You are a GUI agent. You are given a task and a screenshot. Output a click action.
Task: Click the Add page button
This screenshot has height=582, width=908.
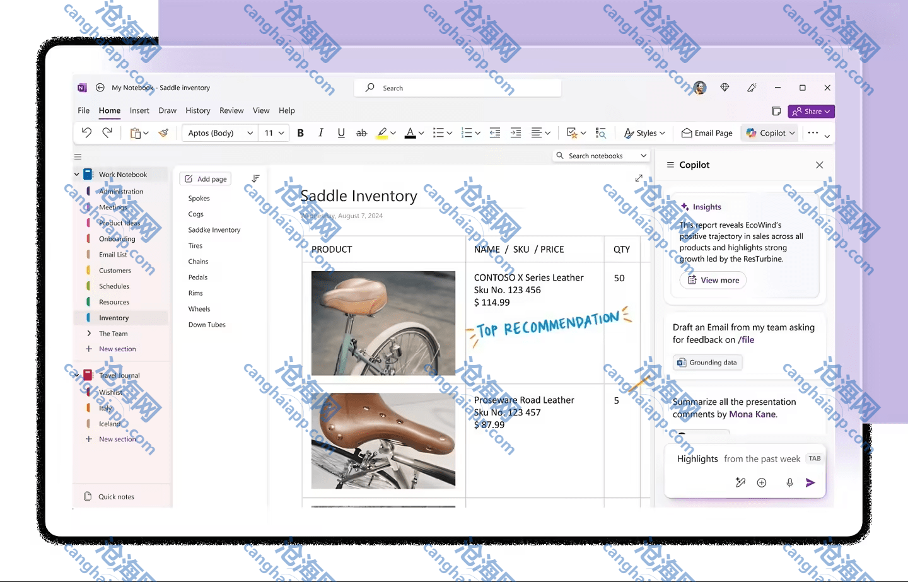point(206,179)
